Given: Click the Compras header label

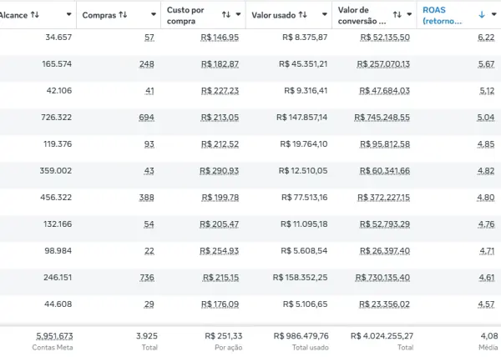Looking at the screenshot, I should [99, 15].
